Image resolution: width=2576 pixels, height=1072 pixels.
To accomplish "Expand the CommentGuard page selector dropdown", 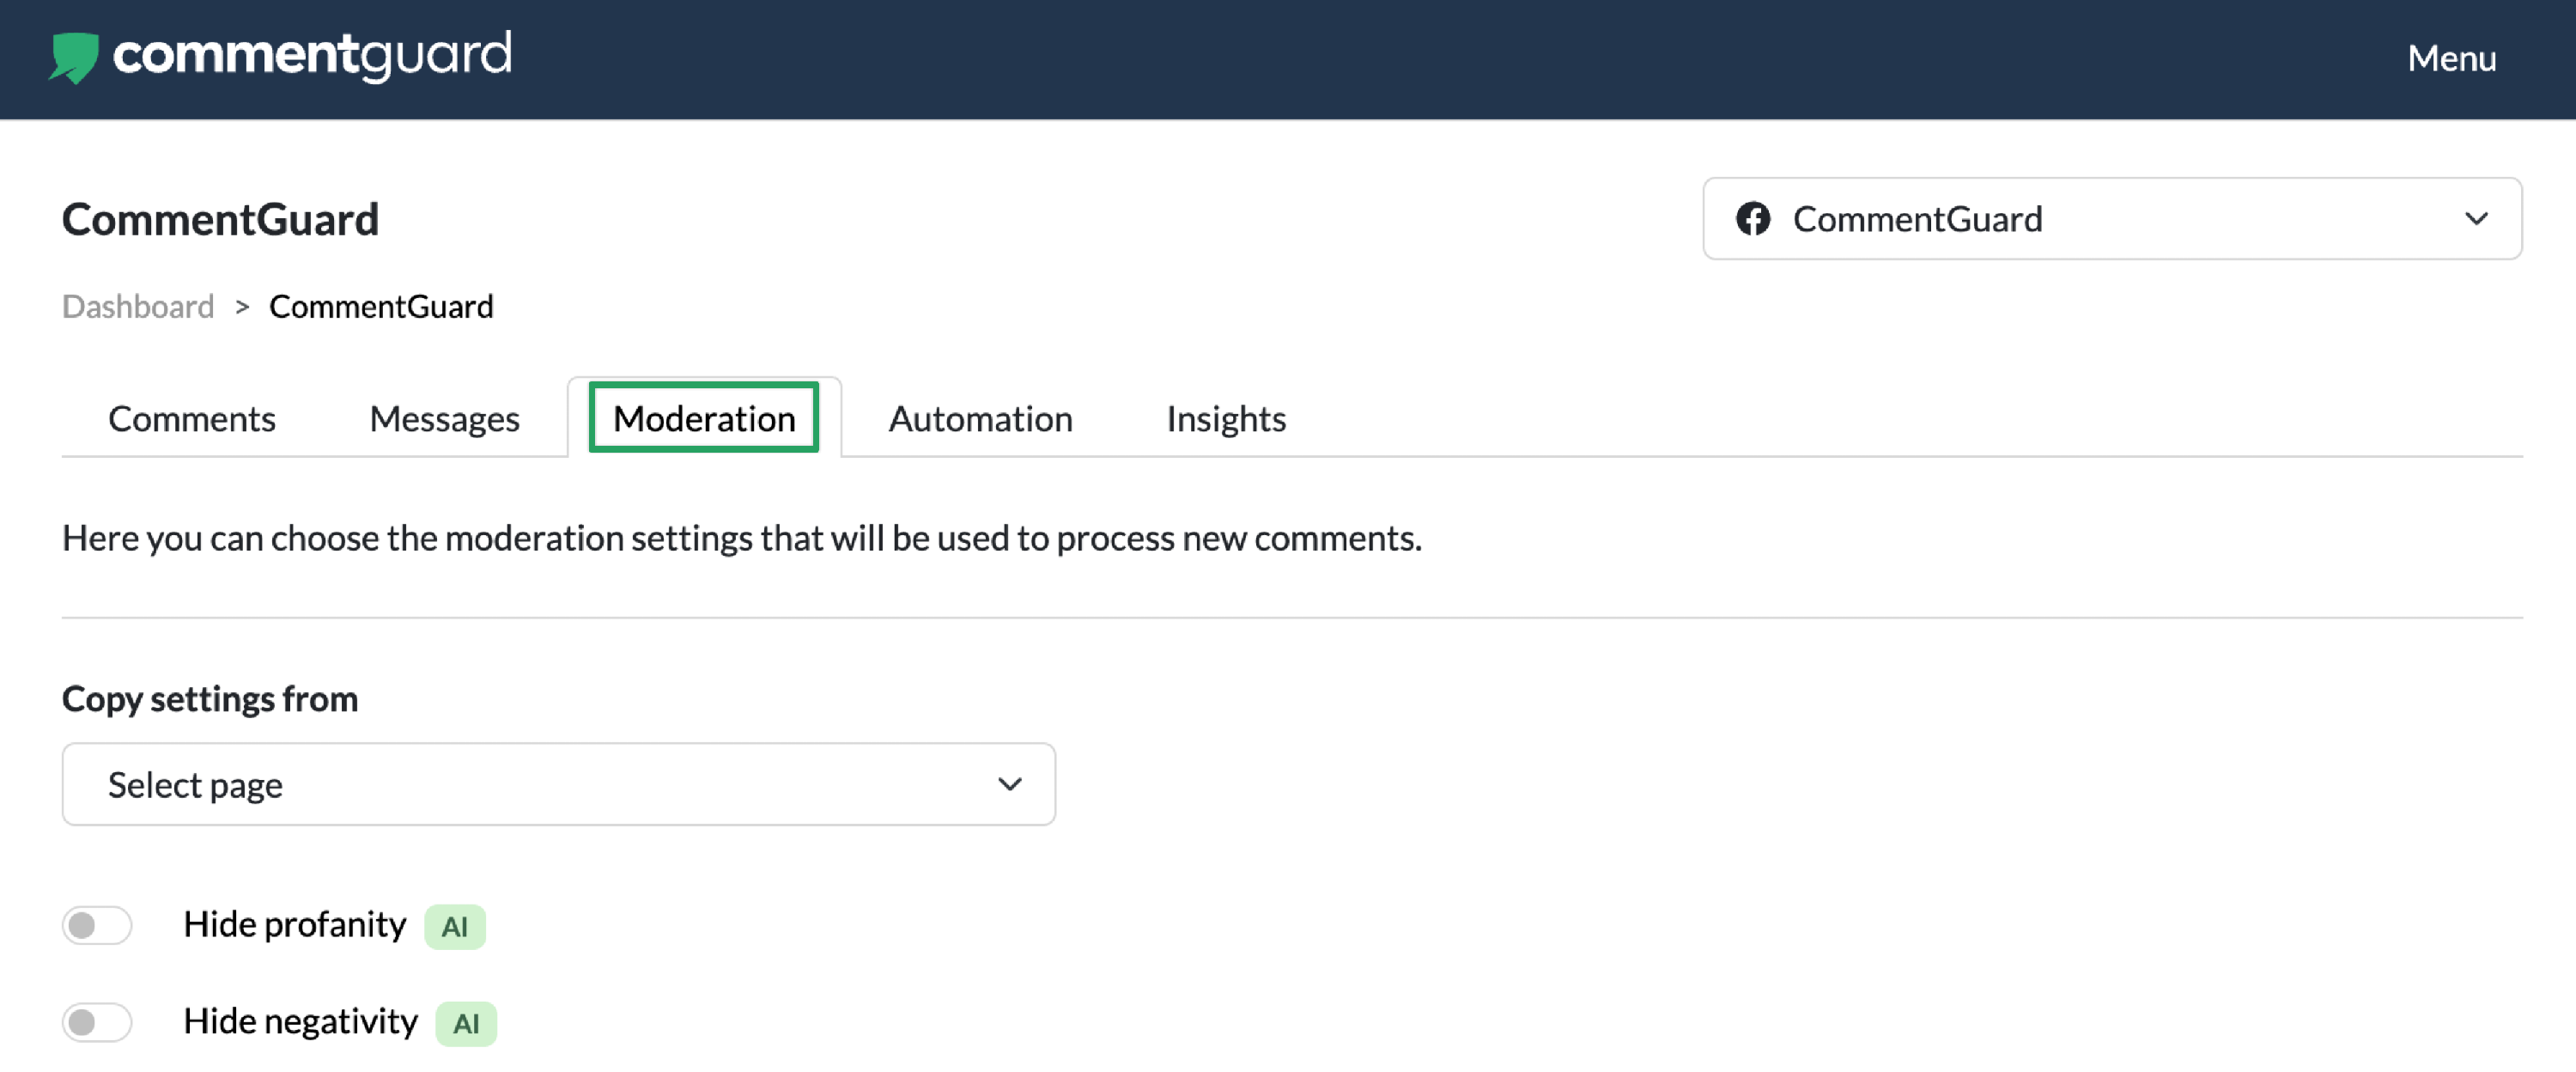I will 2112,219.
